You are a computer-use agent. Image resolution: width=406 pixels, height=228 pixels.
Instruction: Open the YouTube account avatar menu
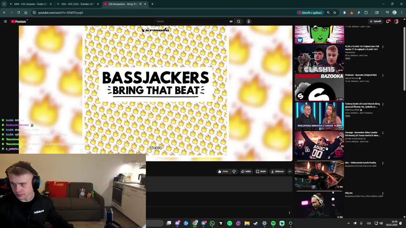click(x=396, y=22)
